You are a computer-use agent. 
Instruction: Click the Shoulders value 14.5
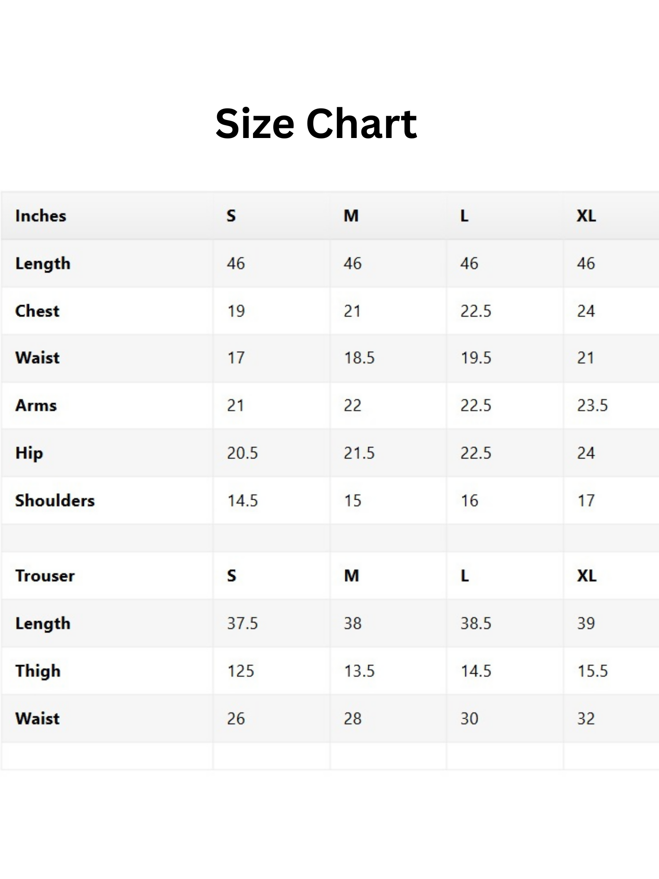pyautogui.click(x=243, y=501)
